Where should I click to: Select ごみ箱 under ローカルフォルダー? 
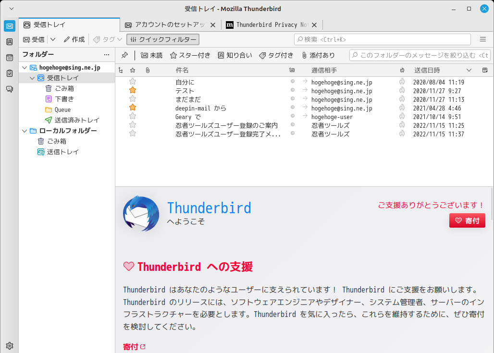click(57, 141)
